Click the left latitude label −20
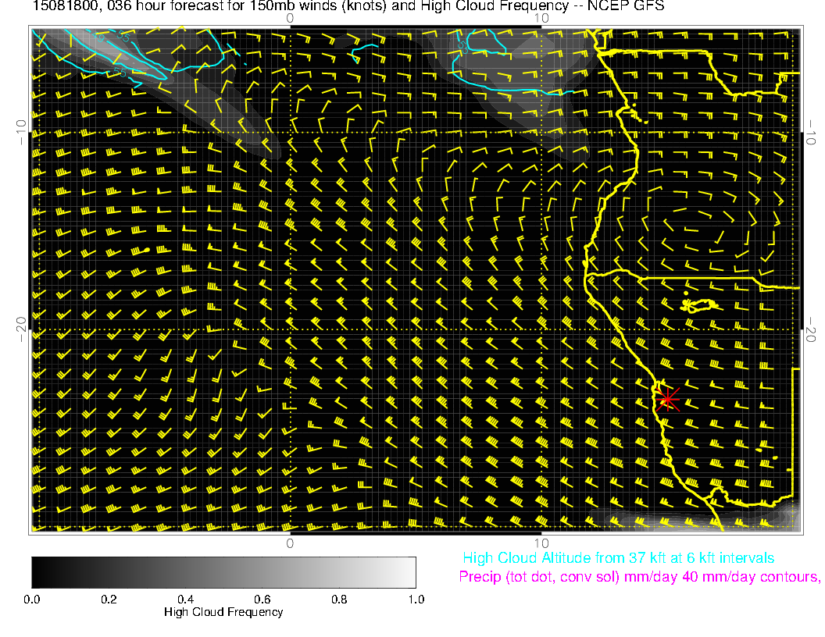 [20, 329]
